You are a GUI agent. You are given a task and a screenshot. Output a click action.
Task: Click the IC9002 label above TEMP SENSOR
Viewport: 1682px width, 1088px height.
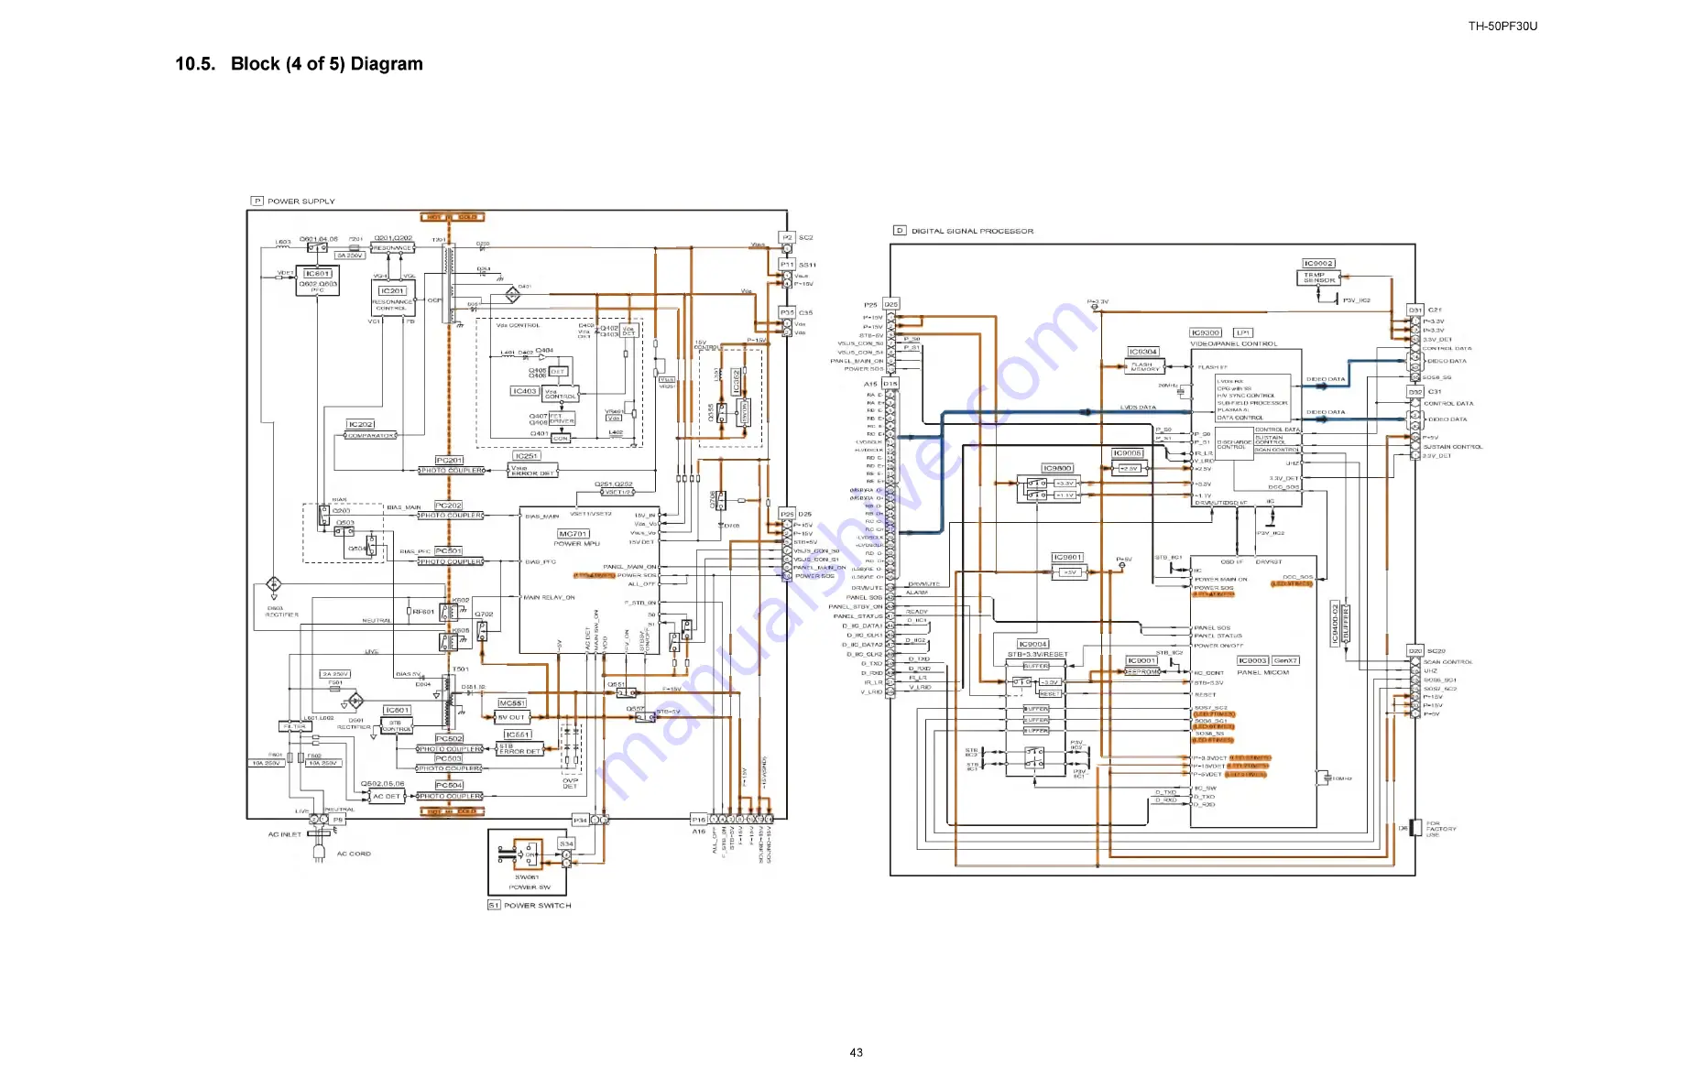[x=1318, y=263]
